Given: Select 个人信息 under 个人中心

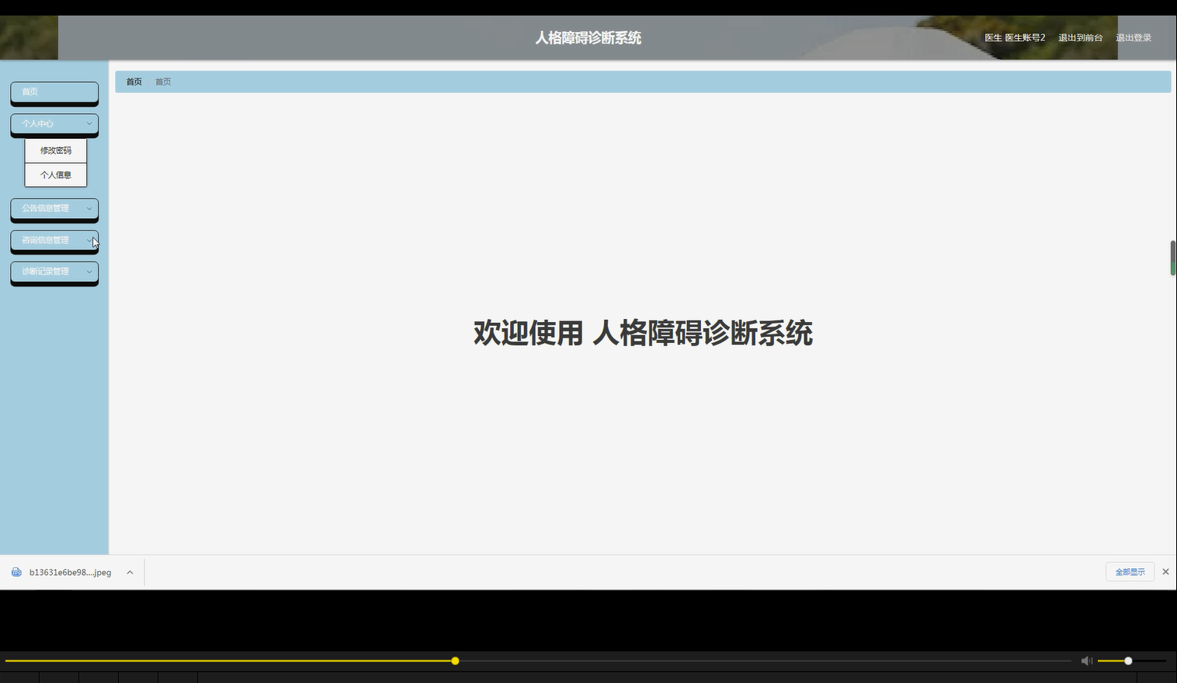Looking at the screenshot, I should coord(55,175).
